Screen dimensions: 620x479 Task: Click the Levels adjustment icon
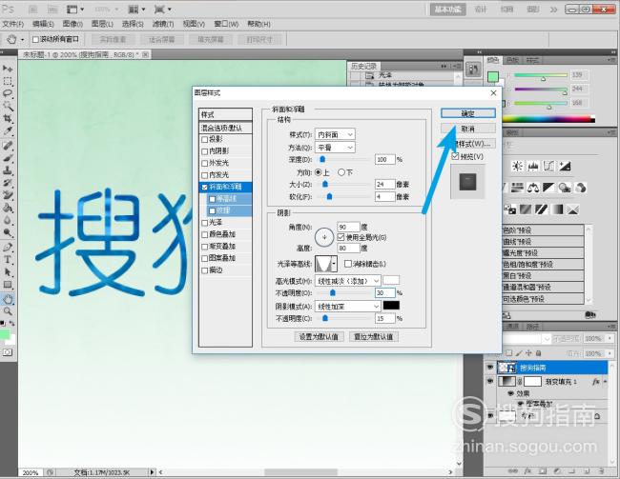pos(533,166)
